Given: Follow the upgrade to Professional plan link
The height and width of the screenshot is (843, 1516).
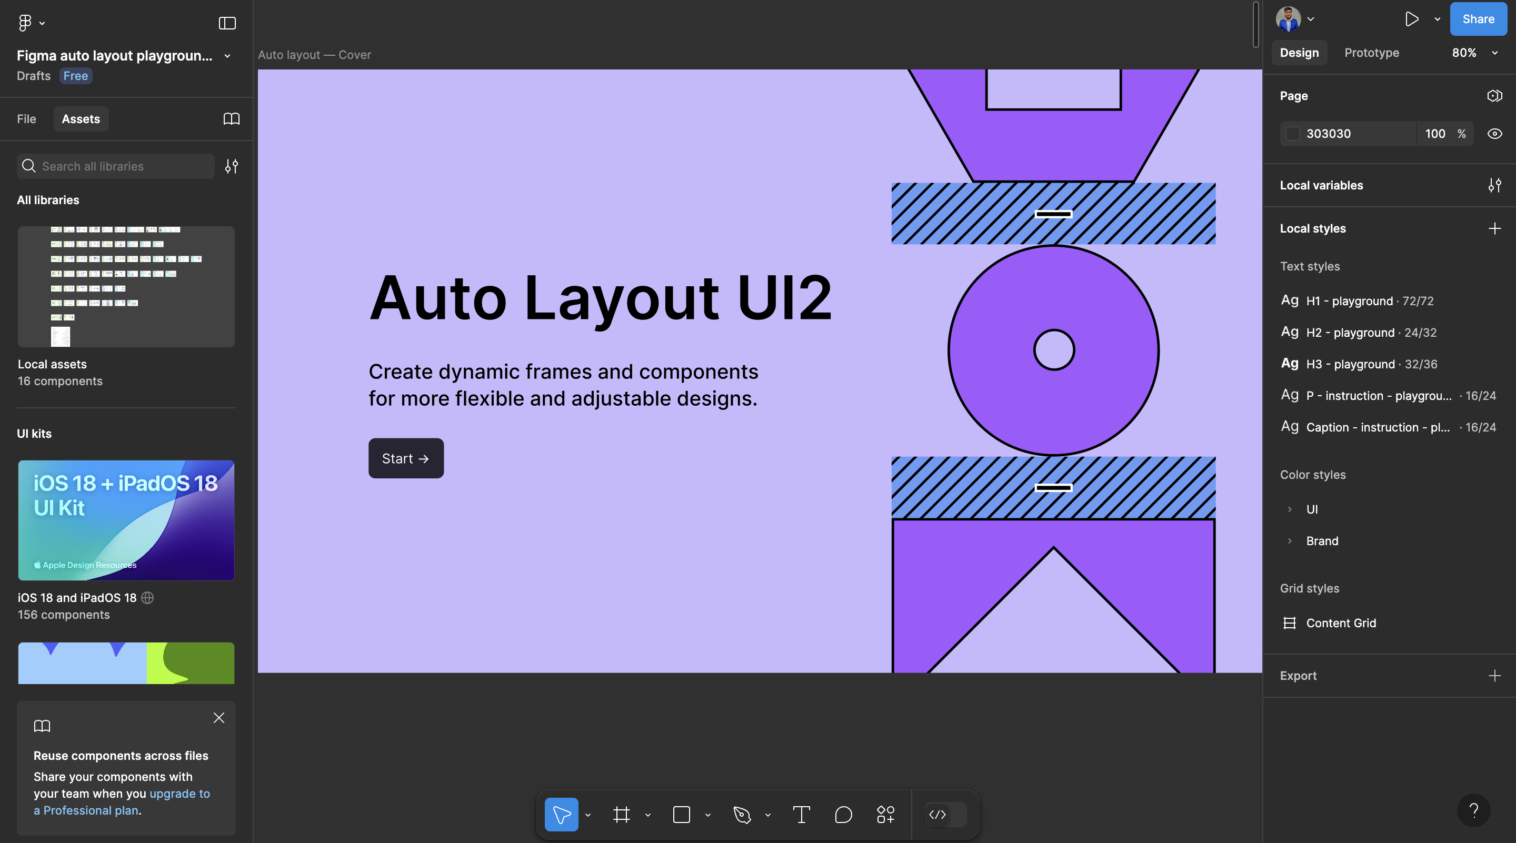Looking at the screenshot, I should [x=122, y=802].
